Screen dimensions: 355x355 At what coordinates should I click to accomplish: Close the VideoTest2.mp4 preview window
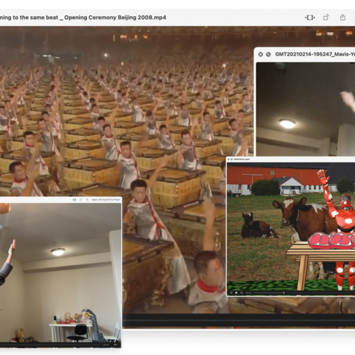230,159
